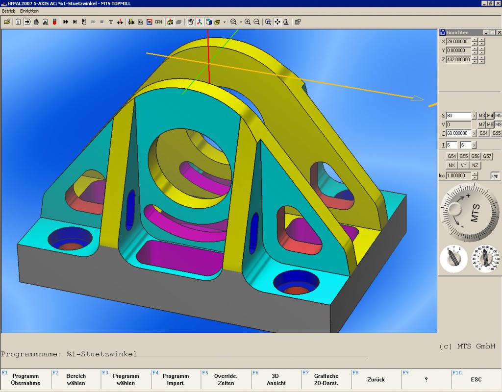502x392 pixels.
Task: Click the large MTS handwheel dial
Action: click(x=469, y=212)
